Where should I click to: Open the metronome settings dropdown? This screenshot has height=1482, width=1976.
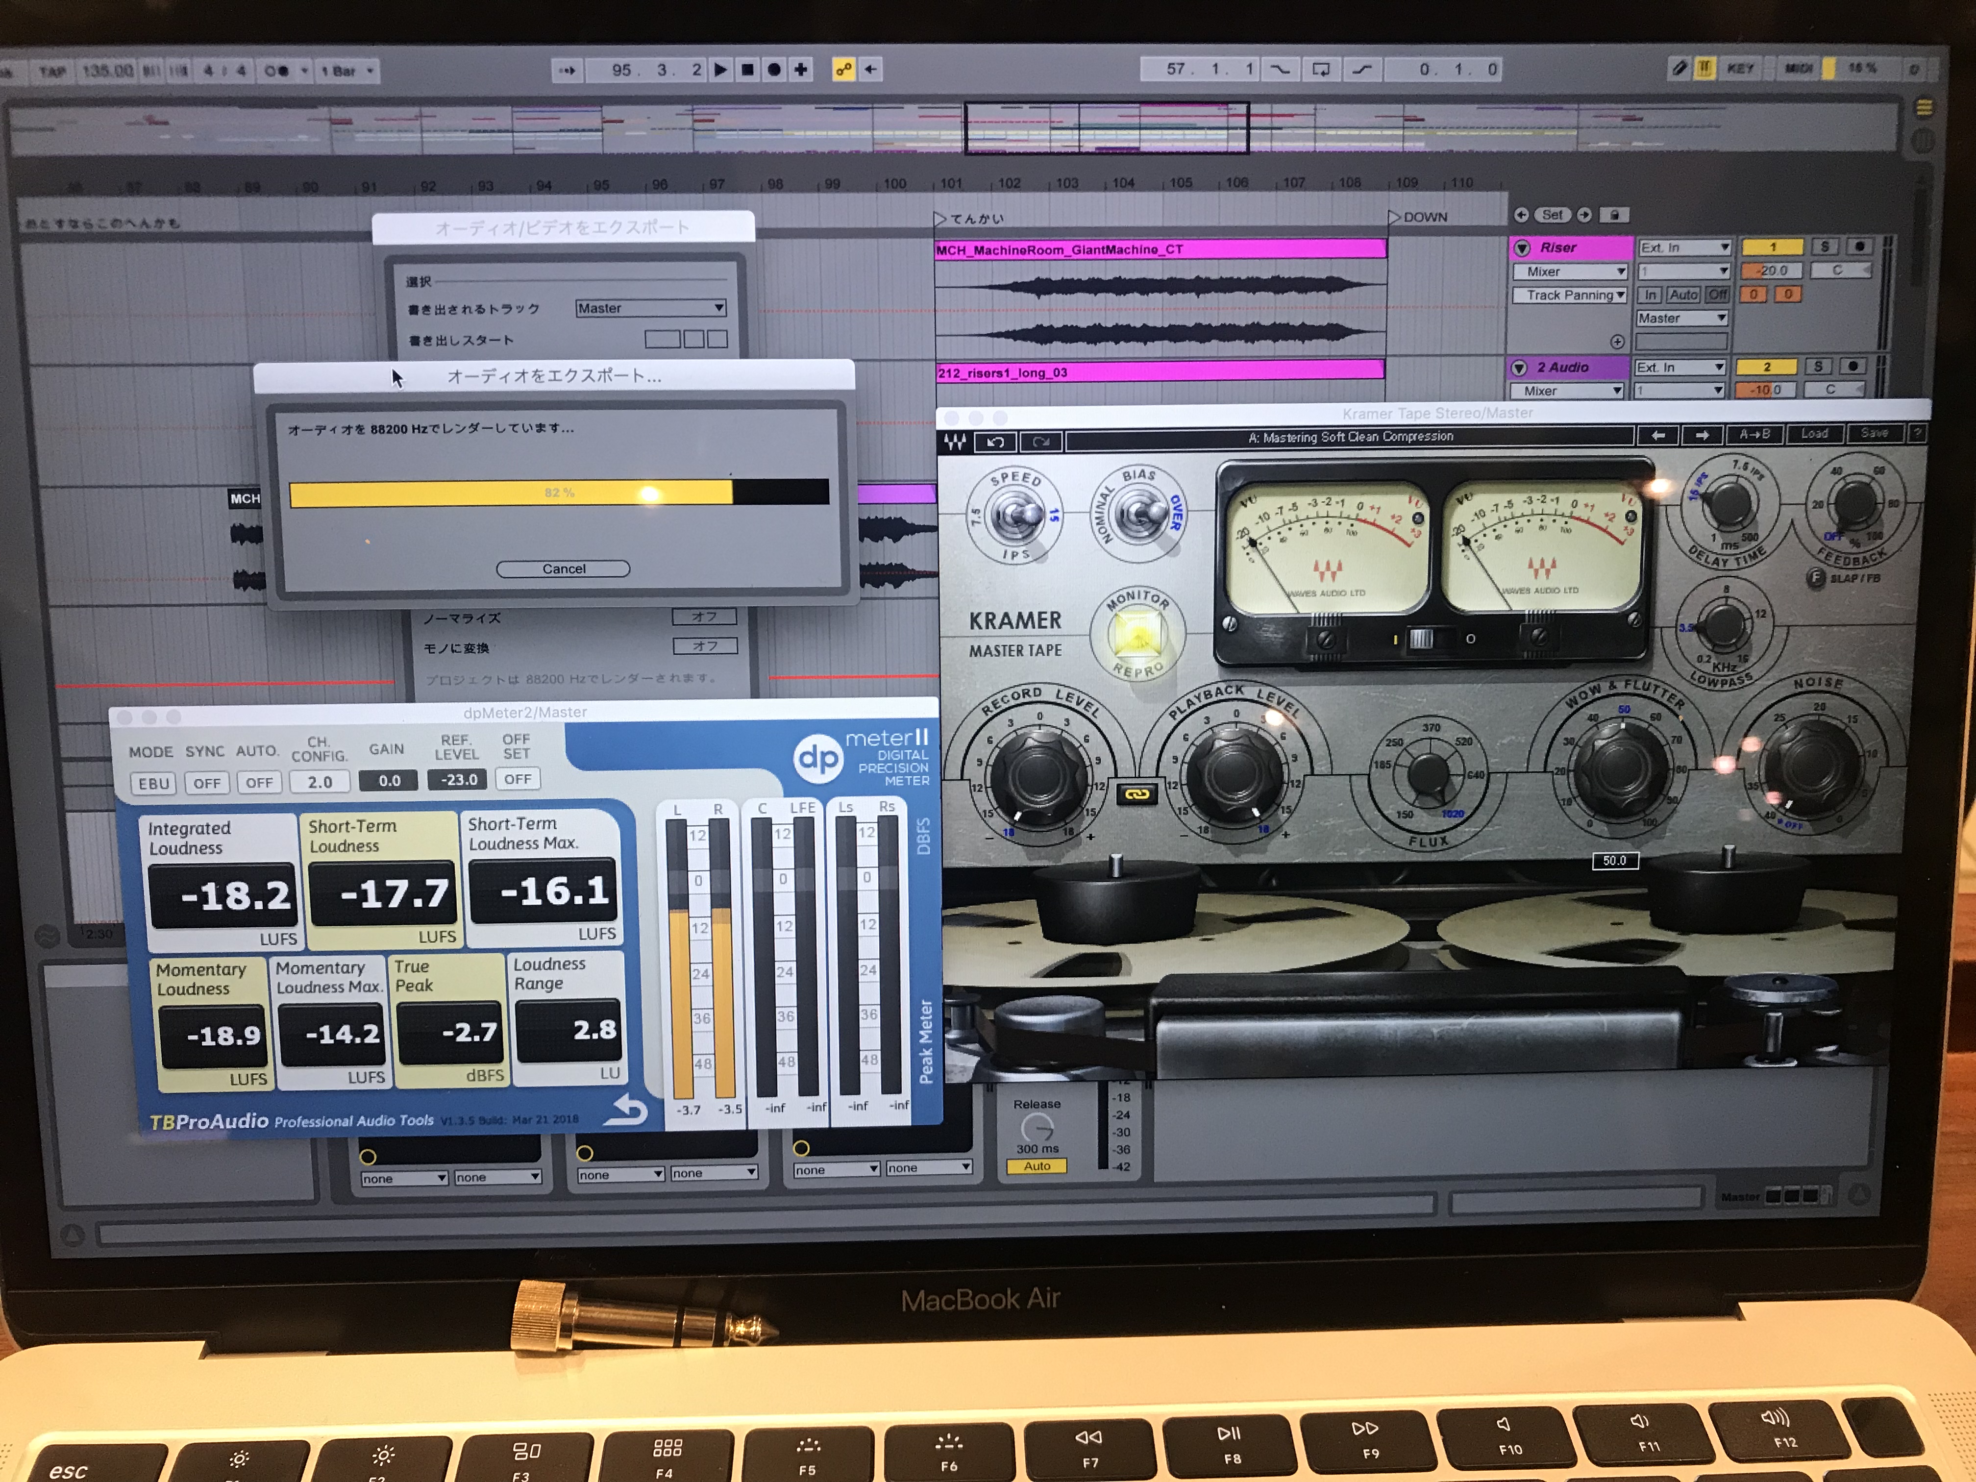(305, 71)
